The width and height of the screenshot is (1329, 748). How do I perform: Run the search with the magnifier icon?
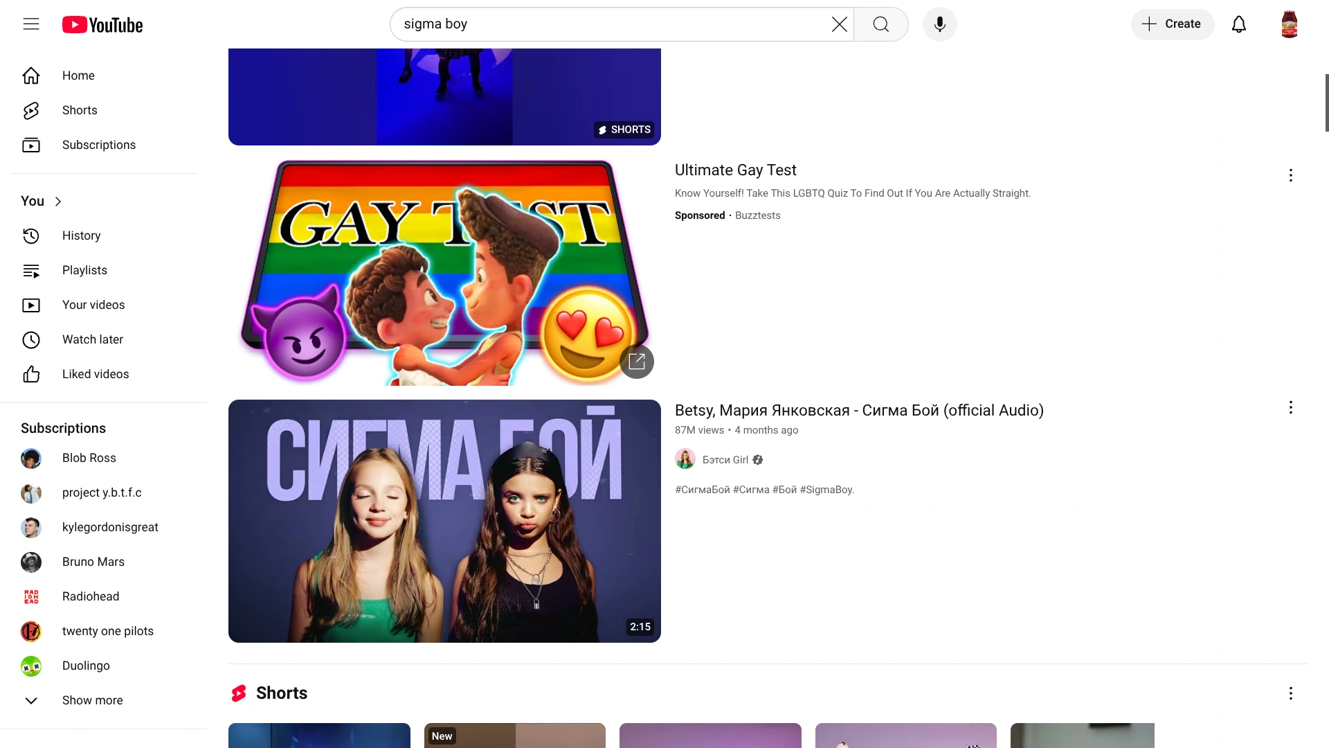tap(880, 24)
